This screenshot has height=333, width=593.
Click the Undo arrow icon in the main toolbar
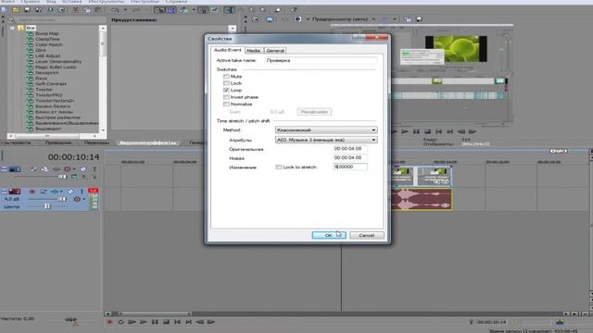[115, 10]
